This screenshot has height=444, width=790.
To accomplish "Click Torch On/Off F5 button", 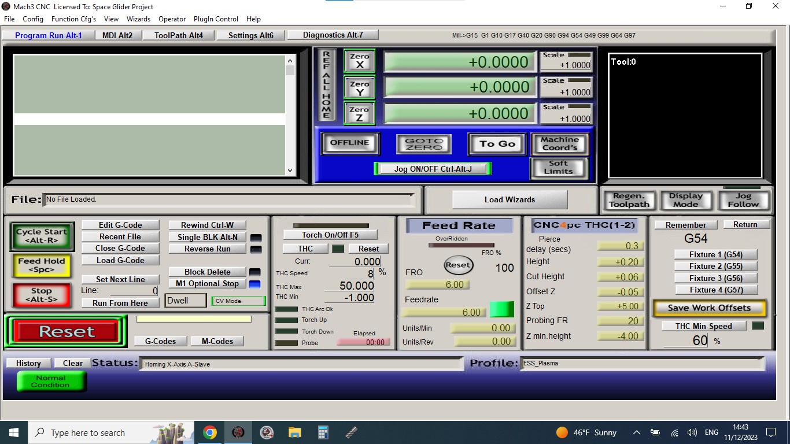I will [x=330, y=235].
